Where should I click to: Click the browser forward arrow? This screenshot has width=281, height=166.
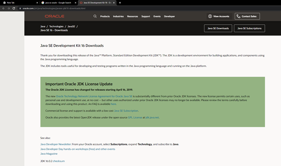tap(9, 8)
